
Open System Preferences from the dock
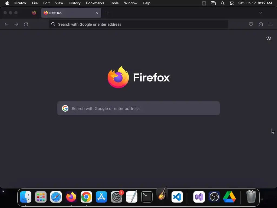[x=117, y=197]
